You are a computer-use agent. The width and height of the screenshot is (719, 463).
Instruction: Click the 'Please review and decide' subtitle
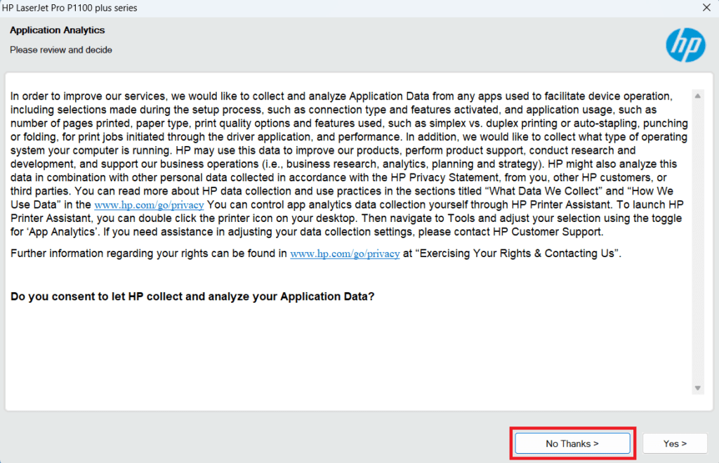coord(61,50)
